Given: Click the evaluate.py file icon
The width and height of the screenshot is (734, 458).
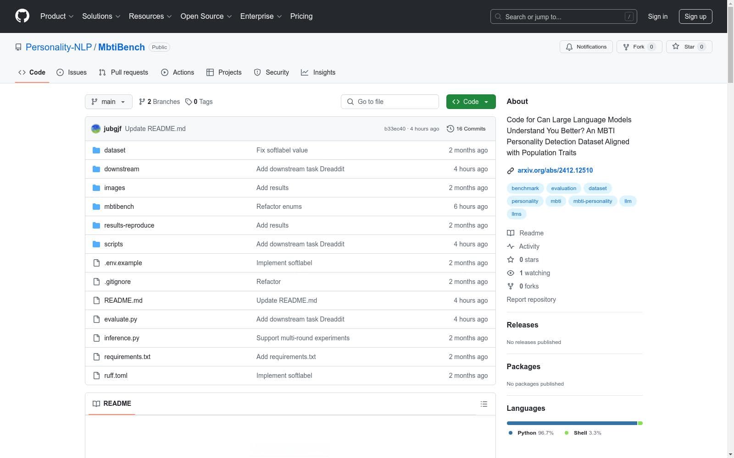Looking at the screenshot, I should 96,319.
